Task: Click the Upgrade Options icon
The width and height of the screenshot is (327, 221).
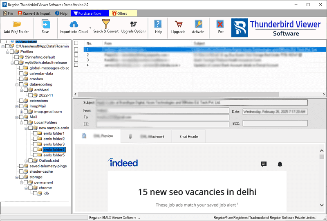Action: (x=133, y=24)
